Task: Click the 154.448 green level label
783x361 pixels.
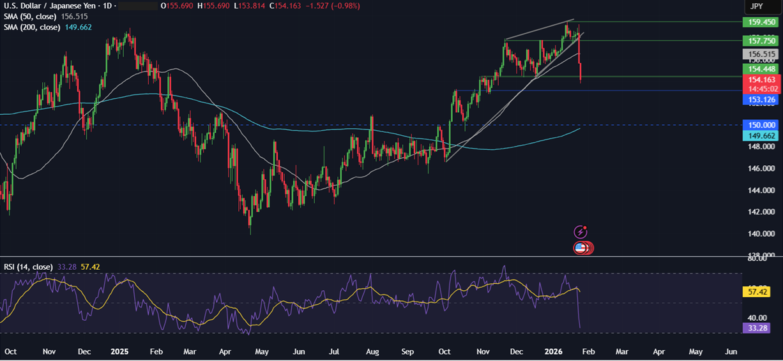Action: click(758, 69)
